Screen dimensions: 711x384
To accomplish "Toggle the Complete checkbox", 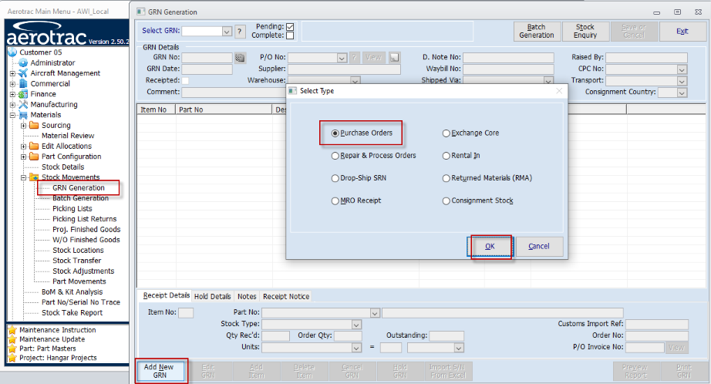I will point(290,35).
